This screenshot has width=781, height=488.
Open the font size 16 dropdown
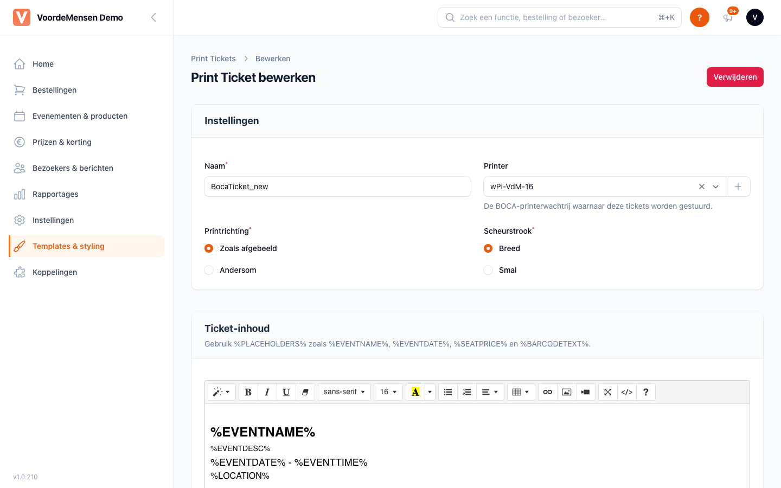(388, 392)
